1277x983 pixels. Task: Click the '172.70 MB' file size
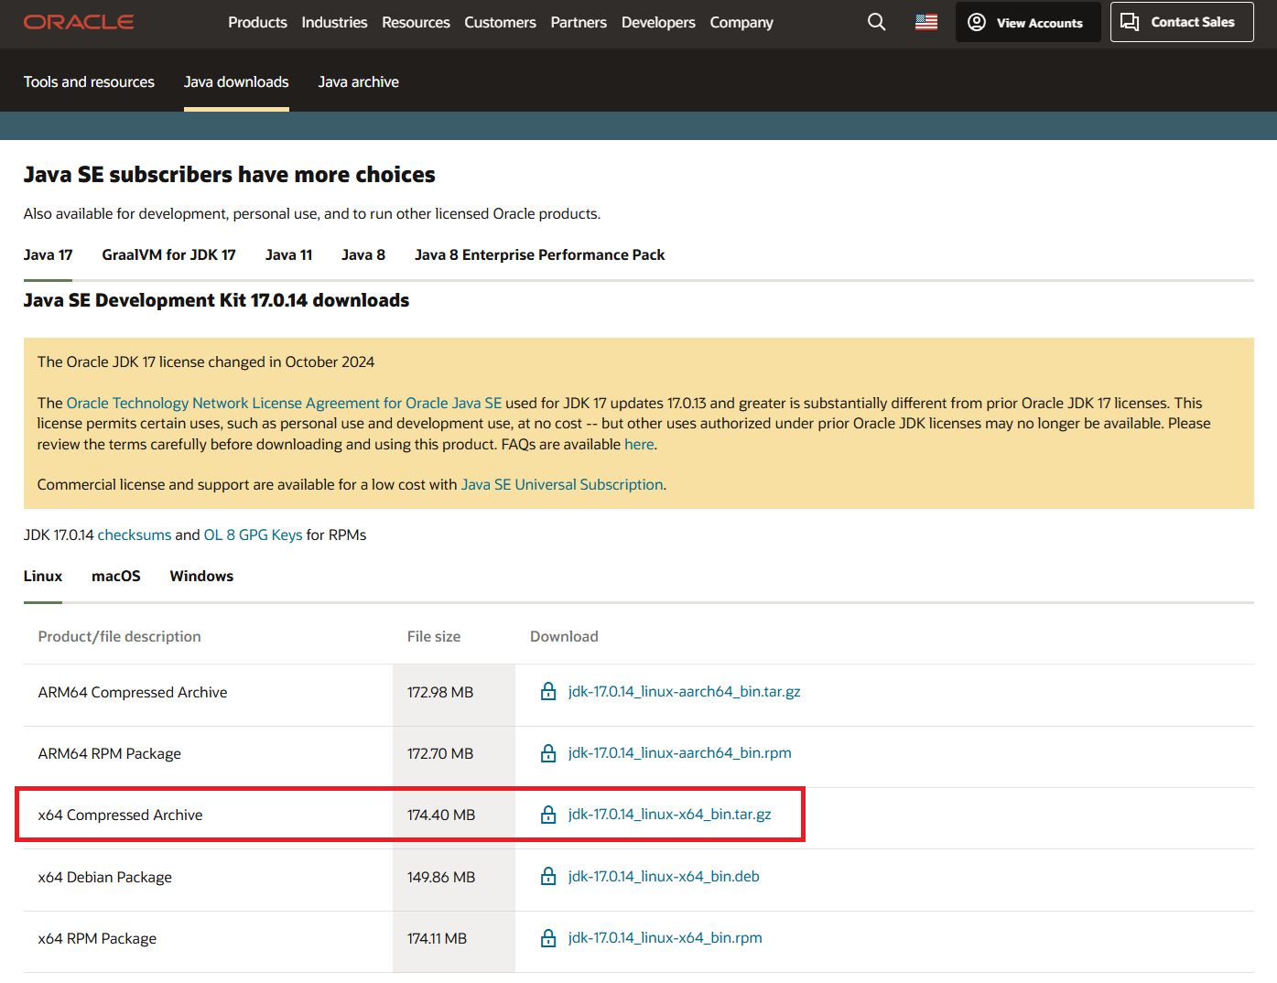440,753
